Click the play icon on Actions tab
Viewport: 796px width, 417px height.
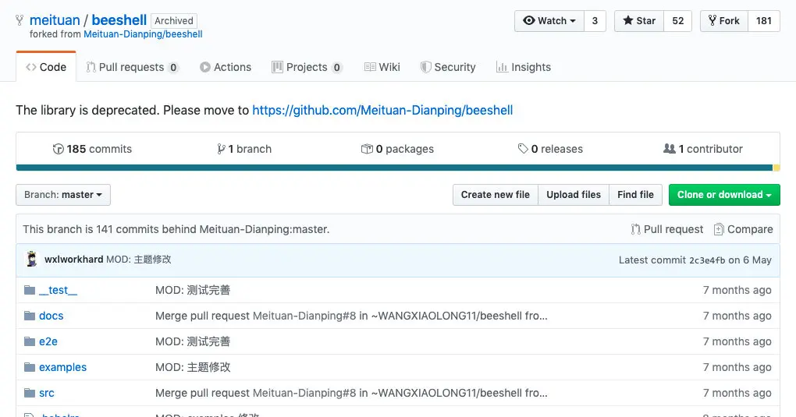[x=205, y=67]
